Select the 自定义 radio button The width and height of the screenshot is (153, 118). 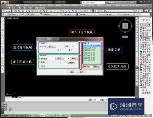click(40, 62)
